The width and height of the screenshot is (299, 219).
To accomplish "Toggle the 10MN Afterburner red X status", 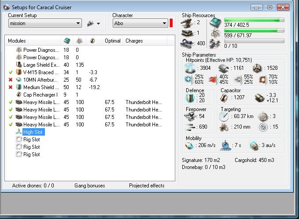I will [11, 79].
